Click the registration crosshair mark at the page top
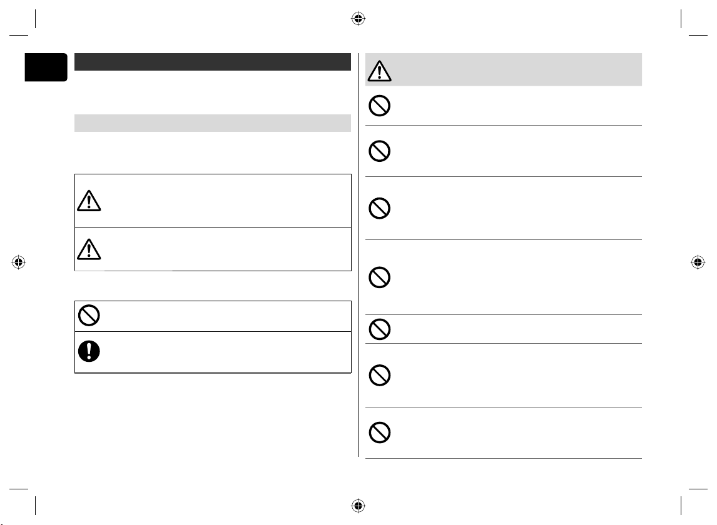The width and height of the screenshot is (717, 525). (x=358, y=19)
